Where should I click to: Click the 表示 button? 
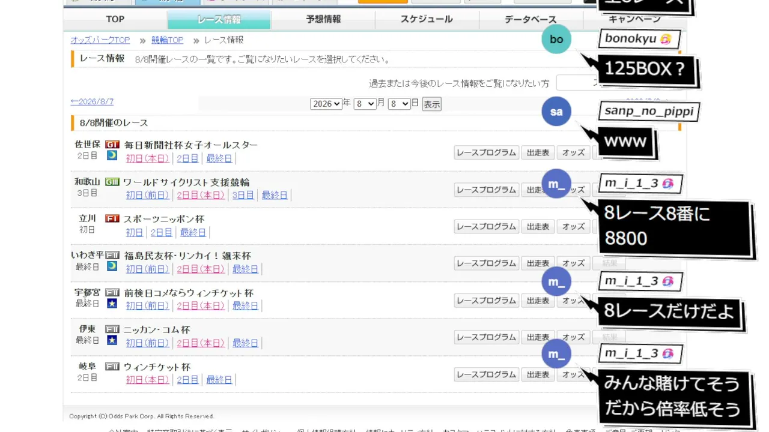point(432,104)
